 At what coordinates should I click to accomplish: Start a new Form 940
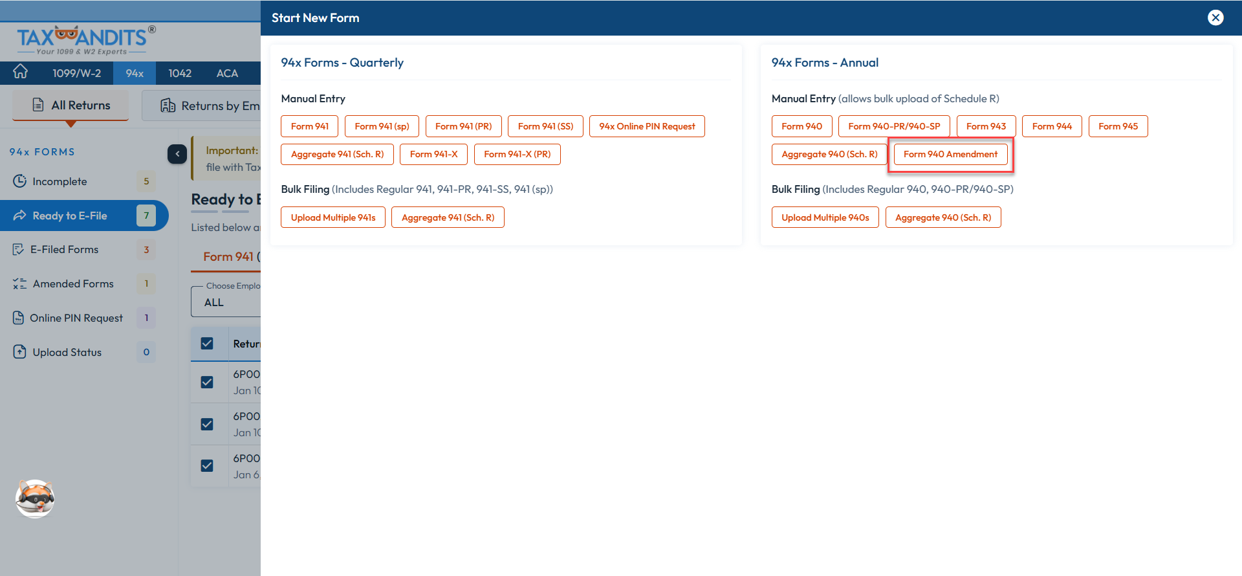point(801,126)
